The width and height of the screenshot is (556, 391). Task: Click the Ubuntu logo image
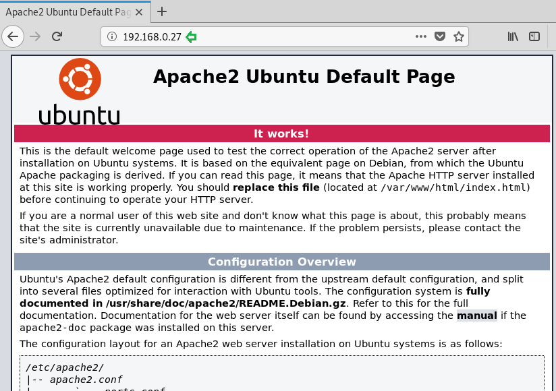pyautogui.click(x=80, y=92)
